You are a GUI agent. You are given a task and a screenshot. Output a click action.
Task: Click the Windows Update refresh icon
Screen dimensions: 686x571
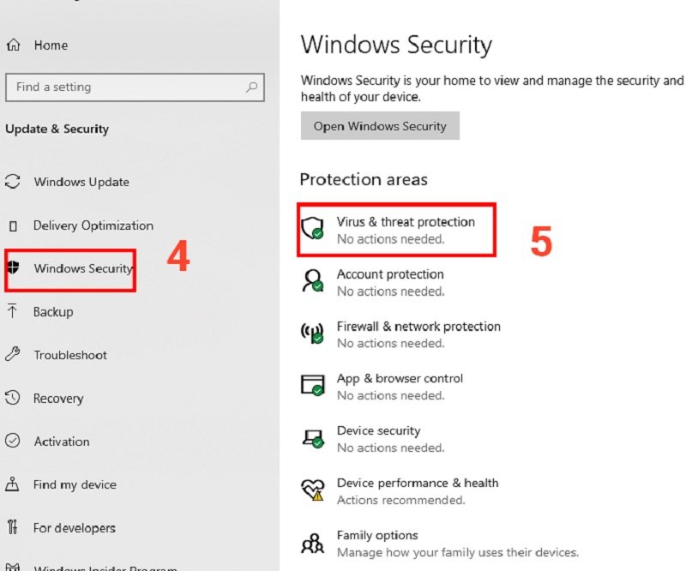click(x=12, y=182)
